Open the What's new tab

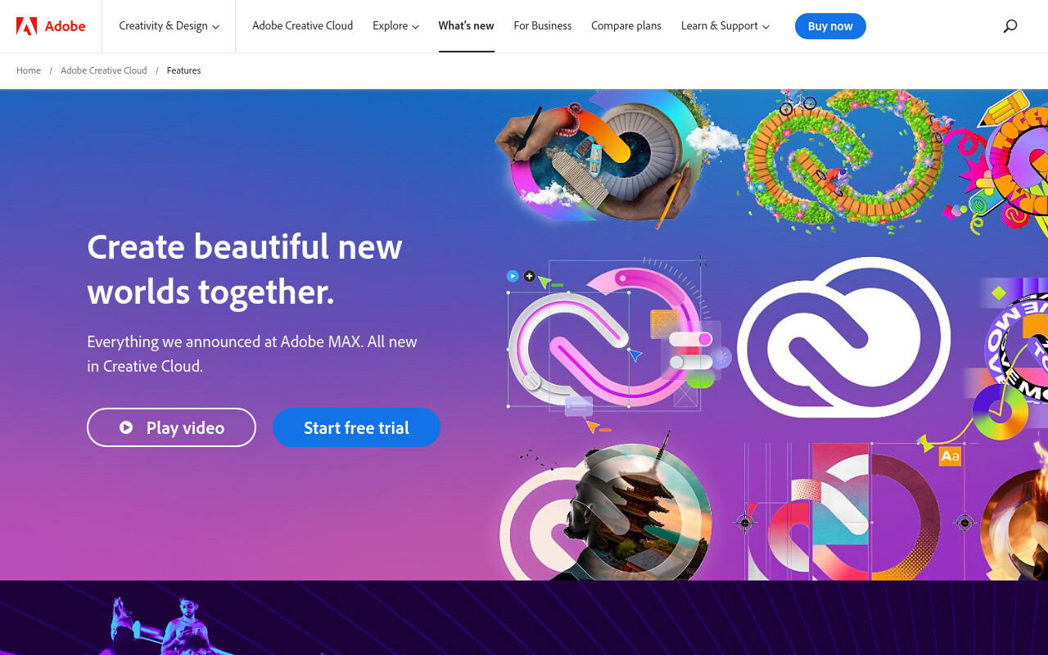click(x=467, y=26)
